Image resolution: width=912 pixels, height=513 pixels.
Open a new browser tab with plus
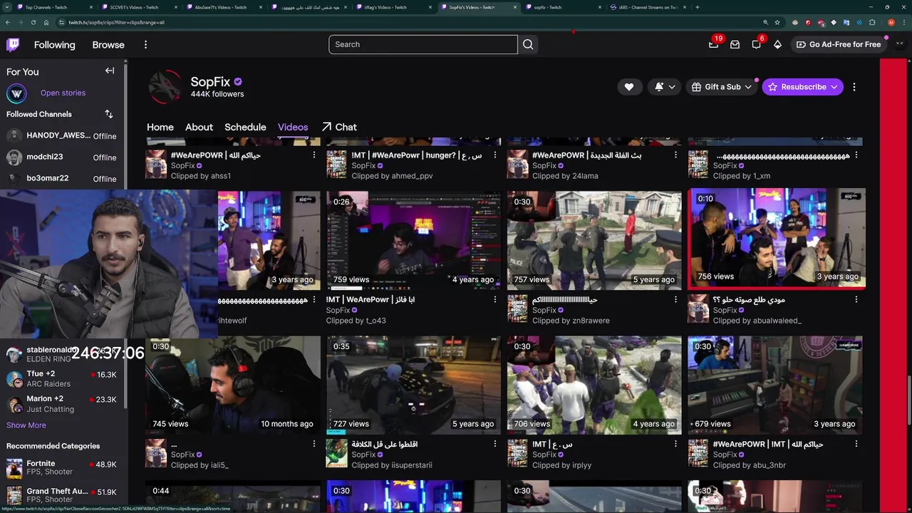pyautogui.click(x=697, y=7)
